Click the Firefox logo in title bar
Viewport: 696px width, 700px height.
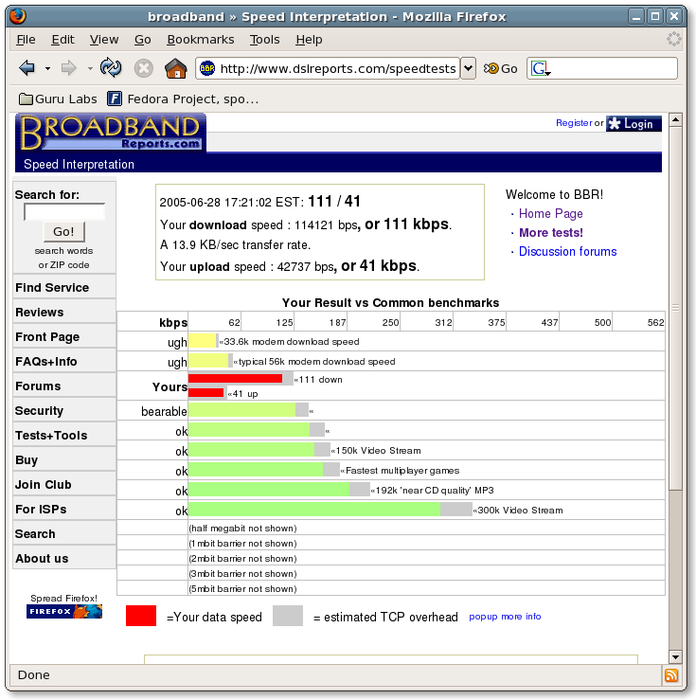[x=18, y=16]
